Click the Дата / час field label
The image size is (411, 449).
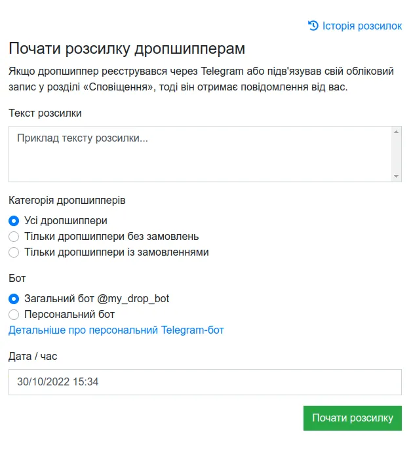point(33,356)
